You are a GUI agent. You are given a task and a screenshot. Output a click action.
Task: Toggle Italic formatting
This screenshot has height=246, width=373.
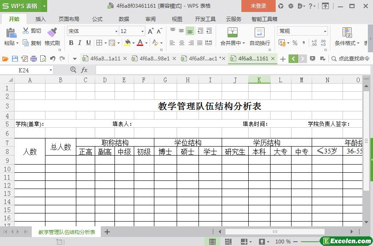80,43
